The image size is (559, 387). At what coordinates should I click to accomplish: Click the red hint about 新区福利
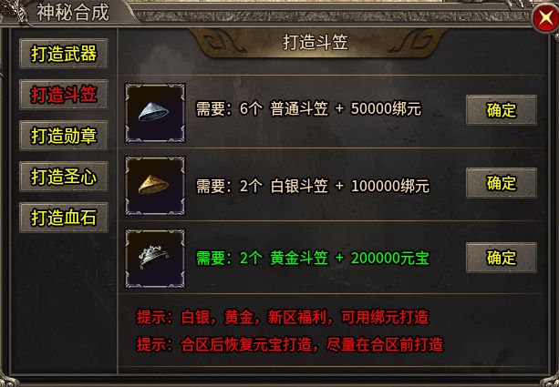(283, 317)
